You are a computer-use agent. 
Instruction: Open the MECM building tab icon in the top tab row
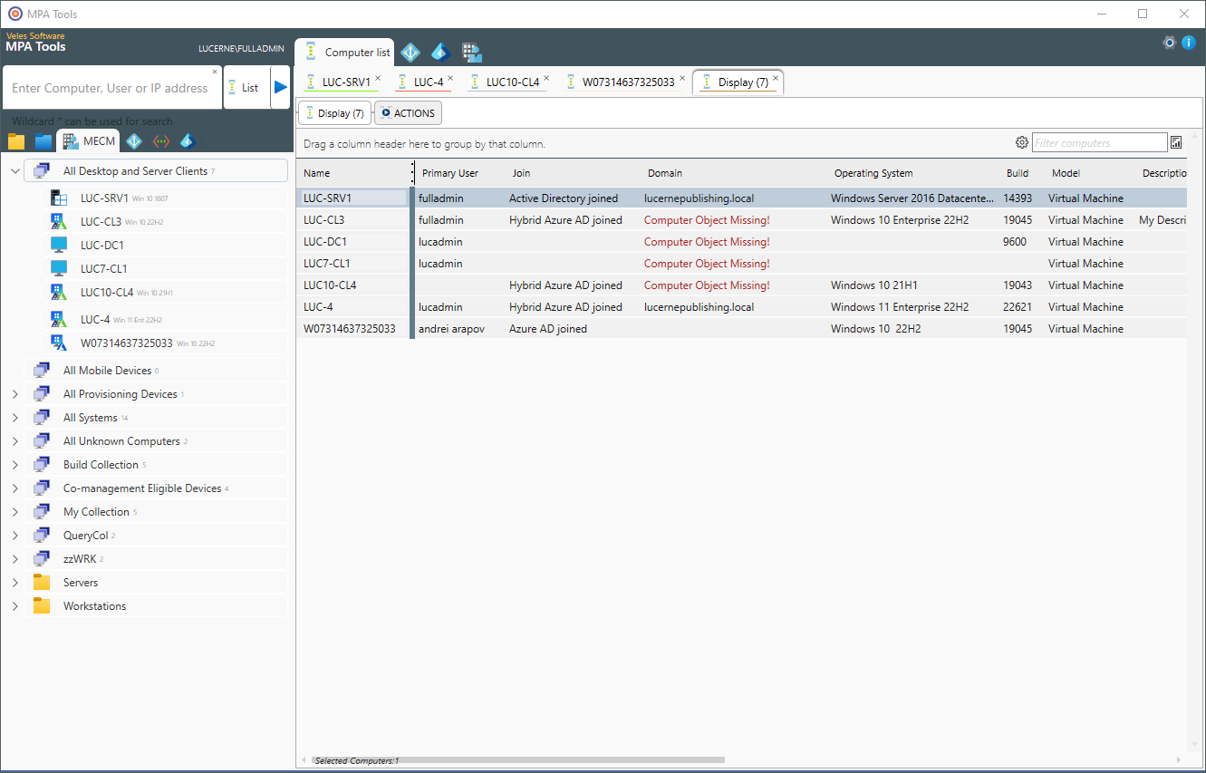[x=471, y=53]
